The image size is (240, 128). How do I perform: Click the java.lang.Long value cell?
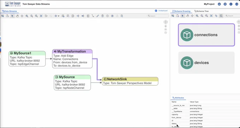click(x=196, y=105)
